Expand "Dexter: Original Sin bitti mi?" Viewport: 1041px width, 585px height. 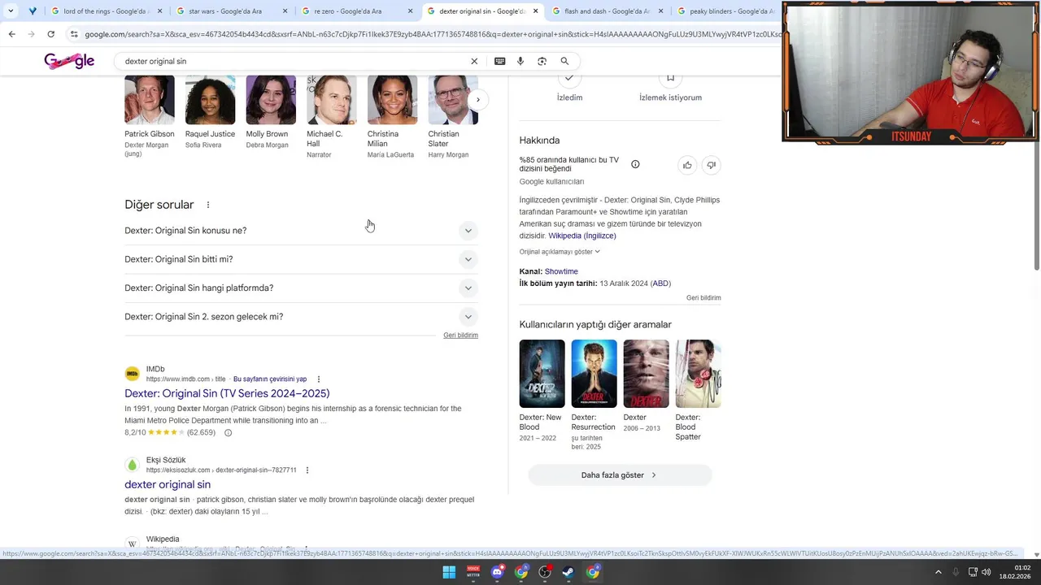[301, 259]
